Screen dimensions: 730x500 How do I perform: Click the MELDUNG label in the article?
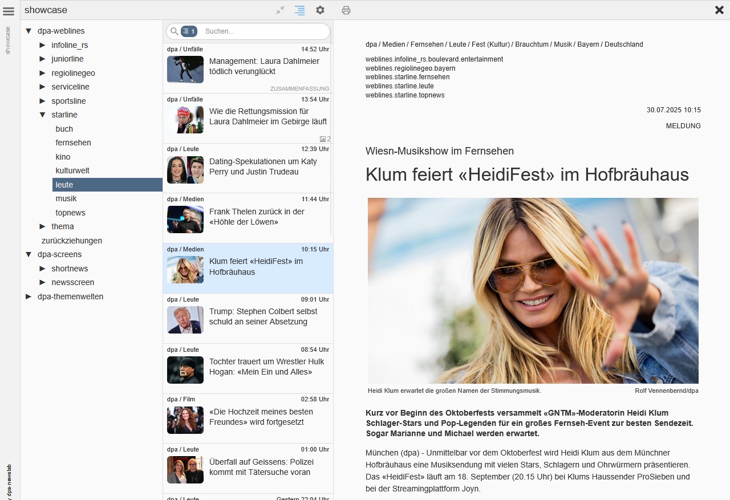(683, 126)
